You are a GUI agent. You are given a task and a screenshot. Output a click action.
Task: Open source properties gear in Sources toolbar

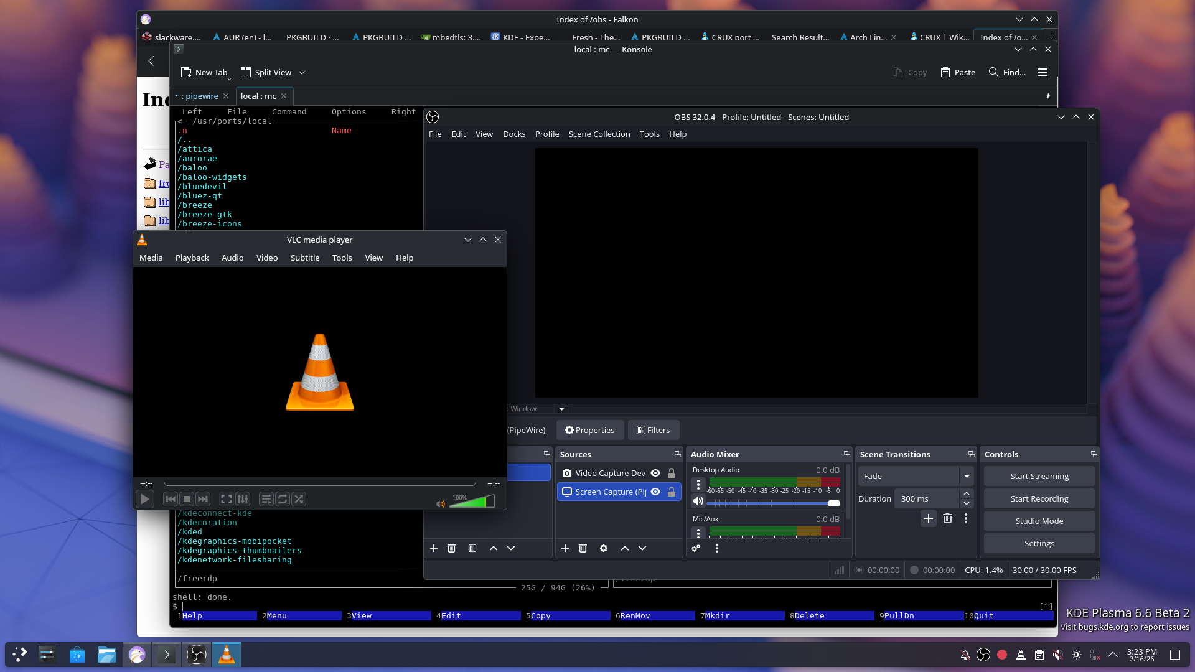point(603,548)
